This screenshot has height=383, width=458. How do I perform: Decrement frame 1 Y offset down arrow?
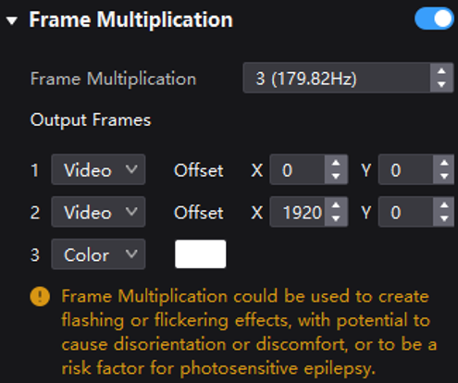[x=444, y=177]
